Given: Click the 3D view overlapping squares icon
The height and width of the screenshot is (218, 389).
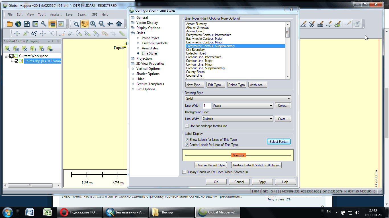Looking at the screenshot, I should pos(61,24).
